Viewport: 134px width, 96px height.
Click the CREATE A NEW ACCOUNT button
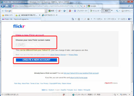(x=36, y=60)
